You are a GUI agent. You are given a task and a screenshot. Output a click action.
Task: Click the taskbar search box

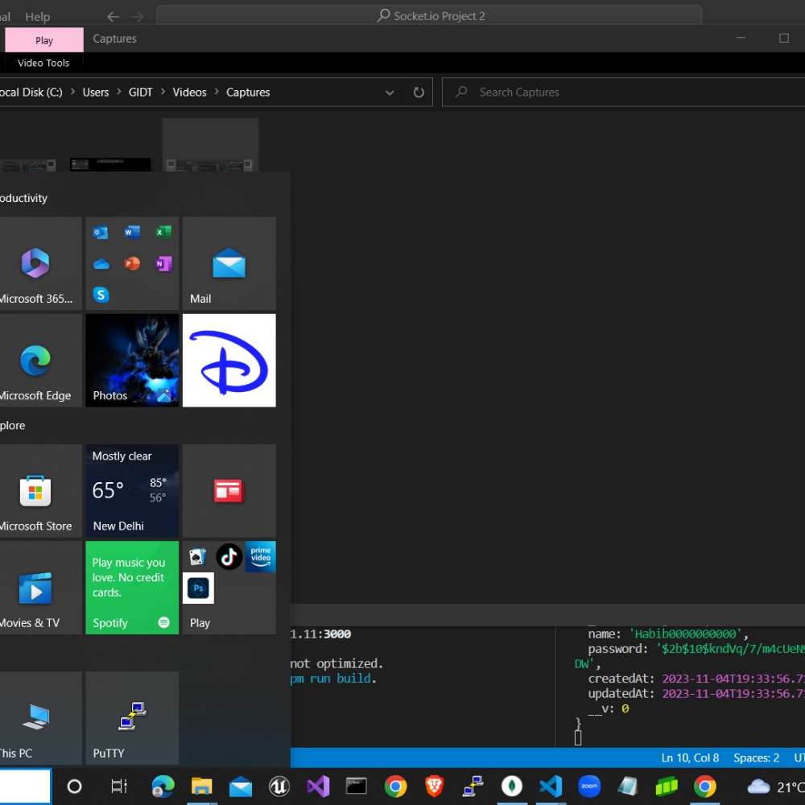pyautogui.click(x=26, y=786)
